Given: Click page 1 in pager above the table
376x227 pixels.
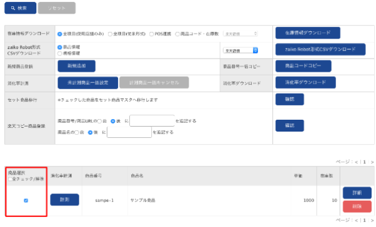Looking at the screenshot, I should pos(365,162).
